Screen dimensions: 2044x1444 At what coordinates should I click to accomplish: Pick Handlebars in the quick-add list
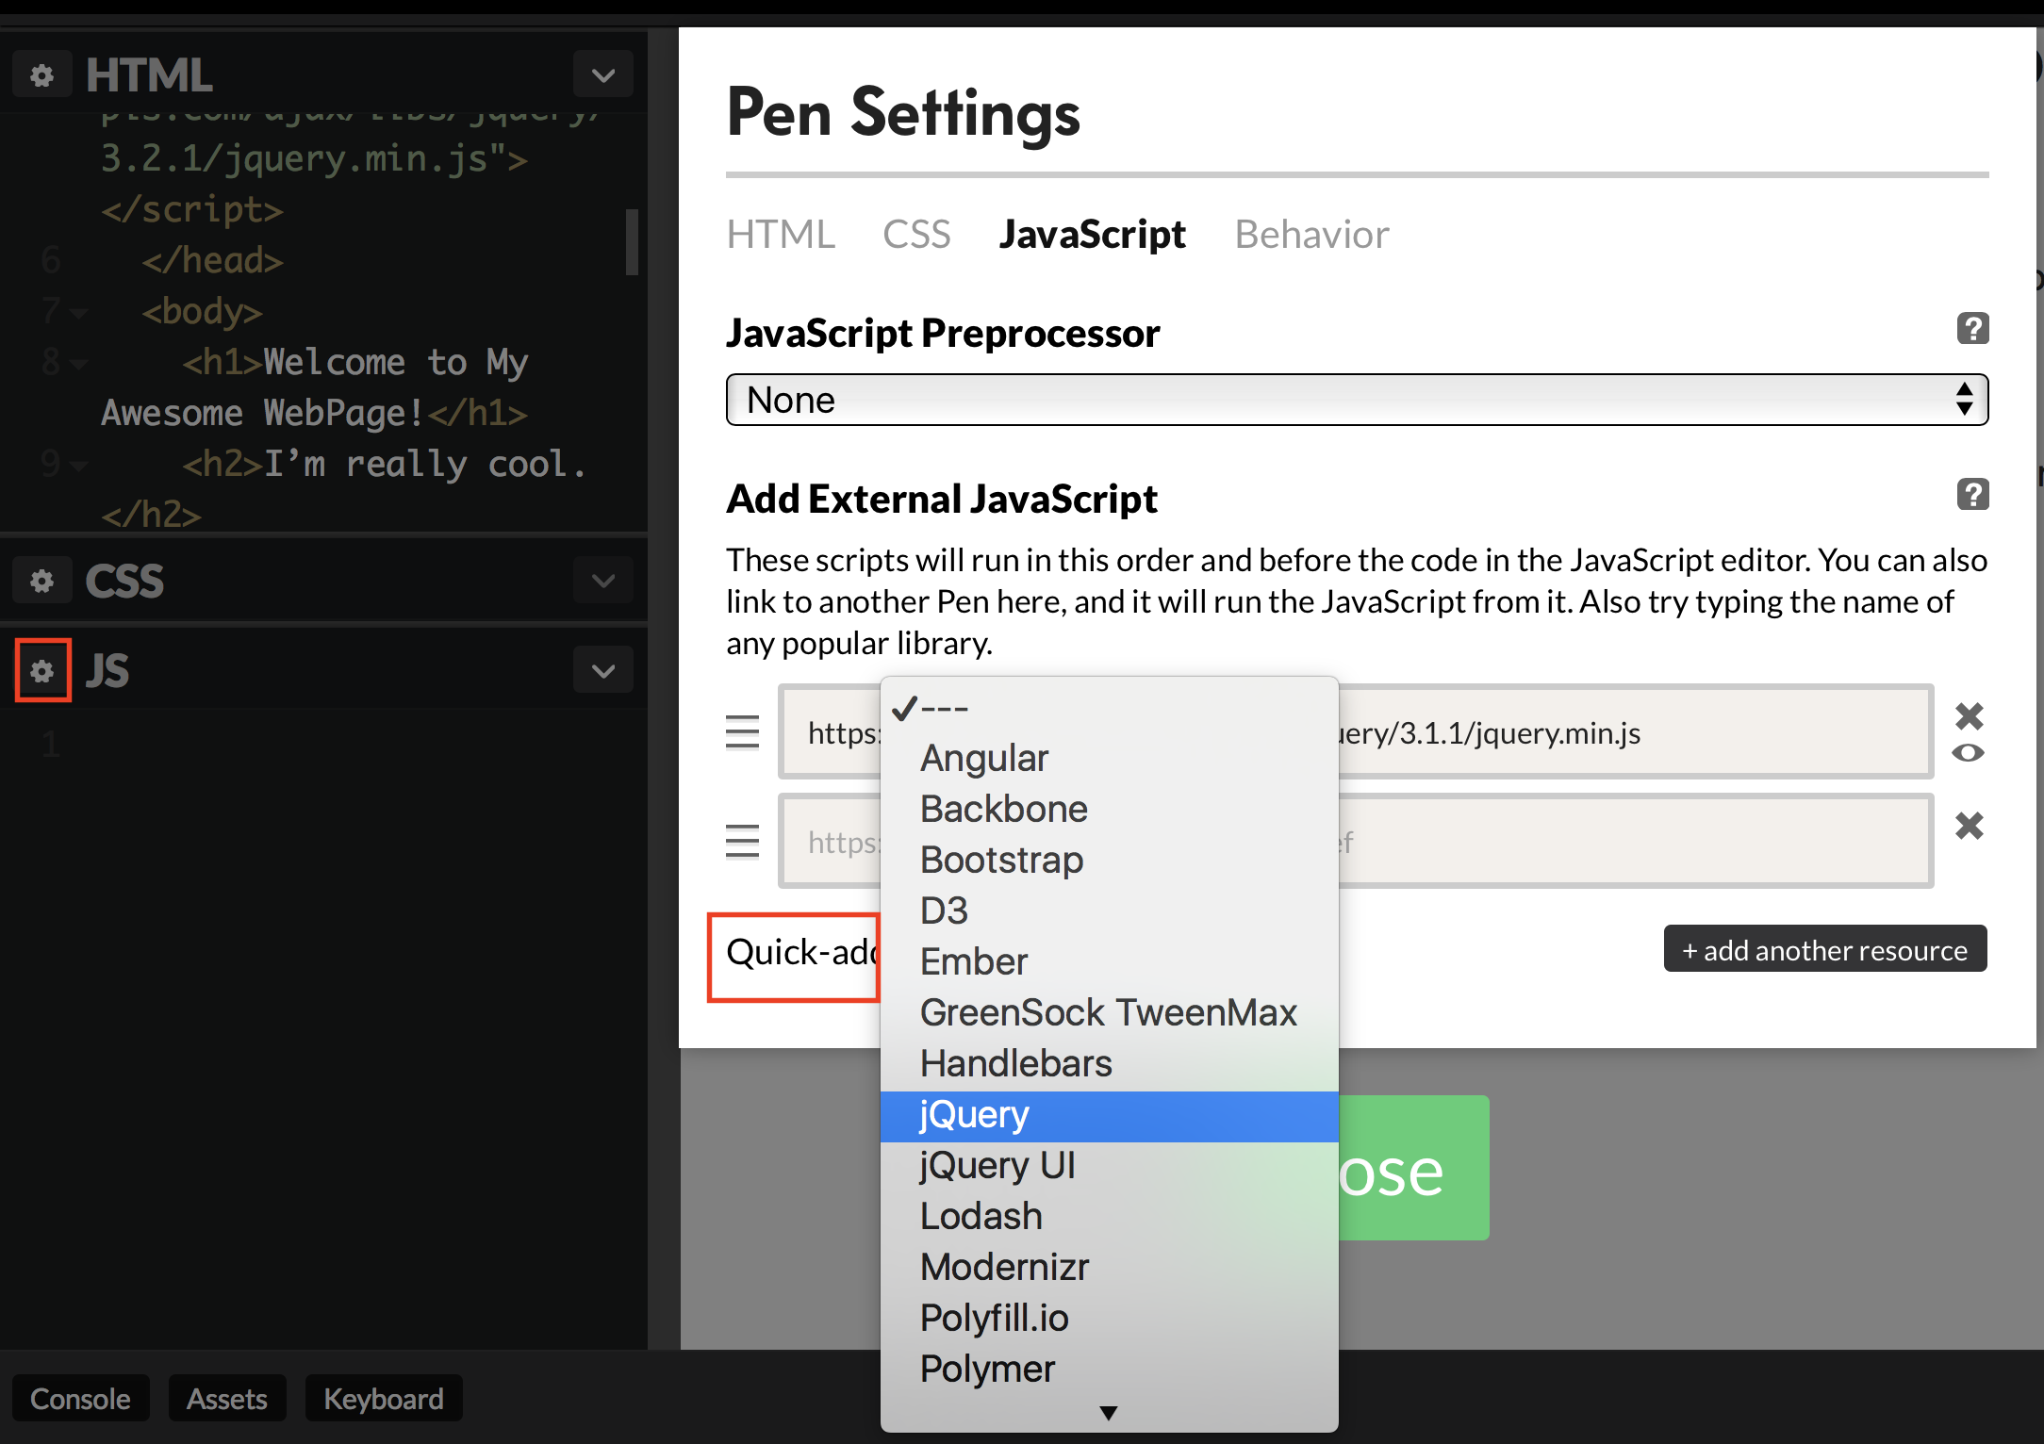[x=1109, y=1063]
